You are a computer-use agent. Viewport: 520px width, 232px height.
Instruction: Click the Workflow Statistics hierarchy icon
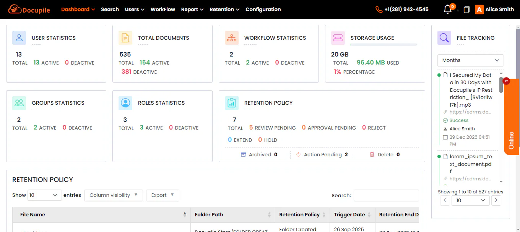[232, 38]
